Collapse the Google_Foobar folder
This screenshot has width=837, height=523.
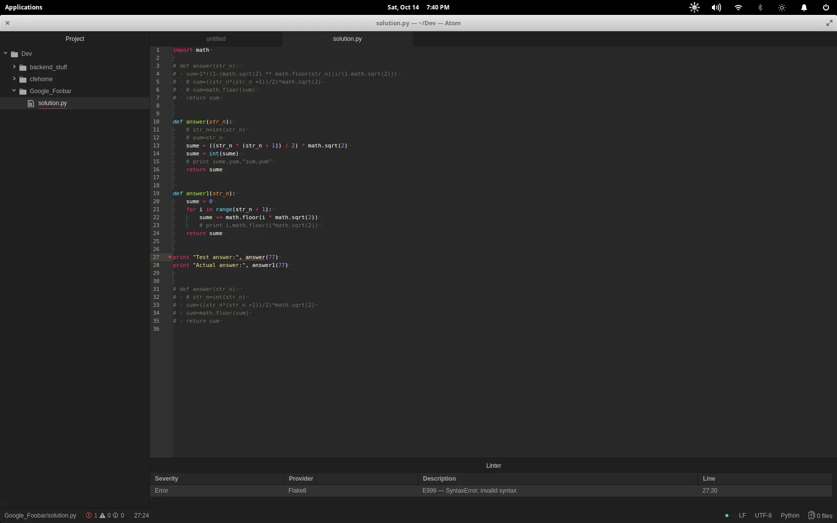click(x=14, y=91)
